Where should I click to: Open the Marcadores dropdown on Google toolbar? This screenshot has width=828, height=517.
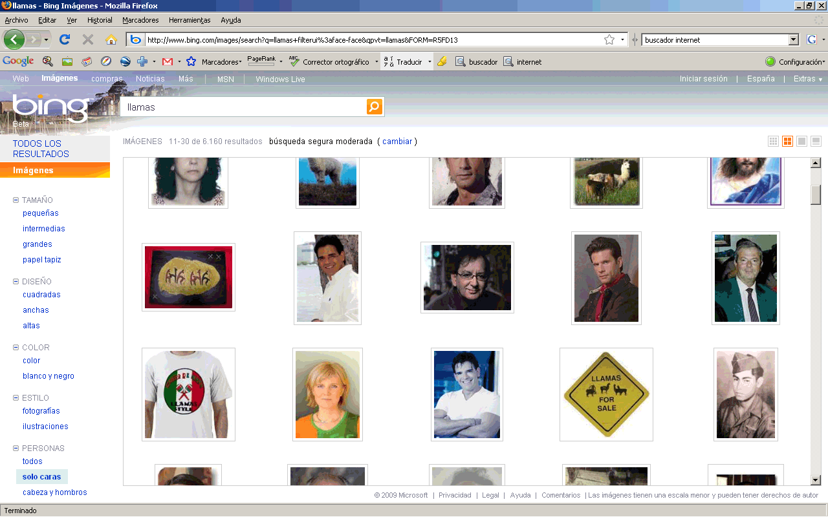(221, 62)
